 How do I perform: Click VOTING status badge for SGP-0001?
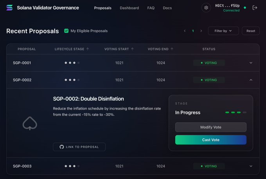[209, 63]
